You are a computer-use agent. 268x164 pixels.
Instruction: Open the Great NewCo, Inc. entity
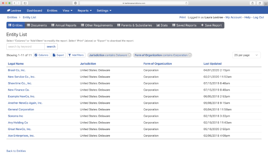20,129
